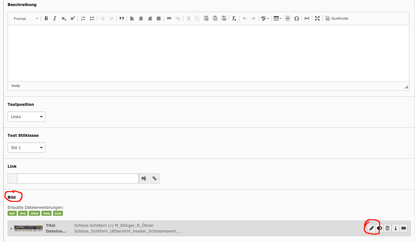Insert a numbered list
The width and height of the screenshot is (415, 242).
coord(83,18)
